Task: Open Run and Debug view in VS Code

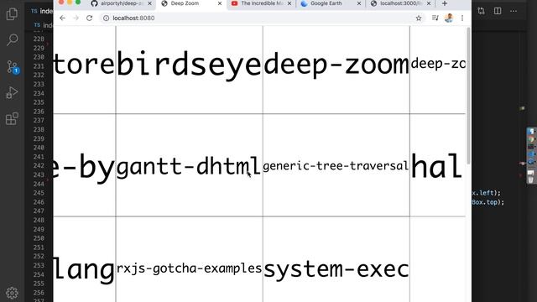Action: tap(12, 93)
